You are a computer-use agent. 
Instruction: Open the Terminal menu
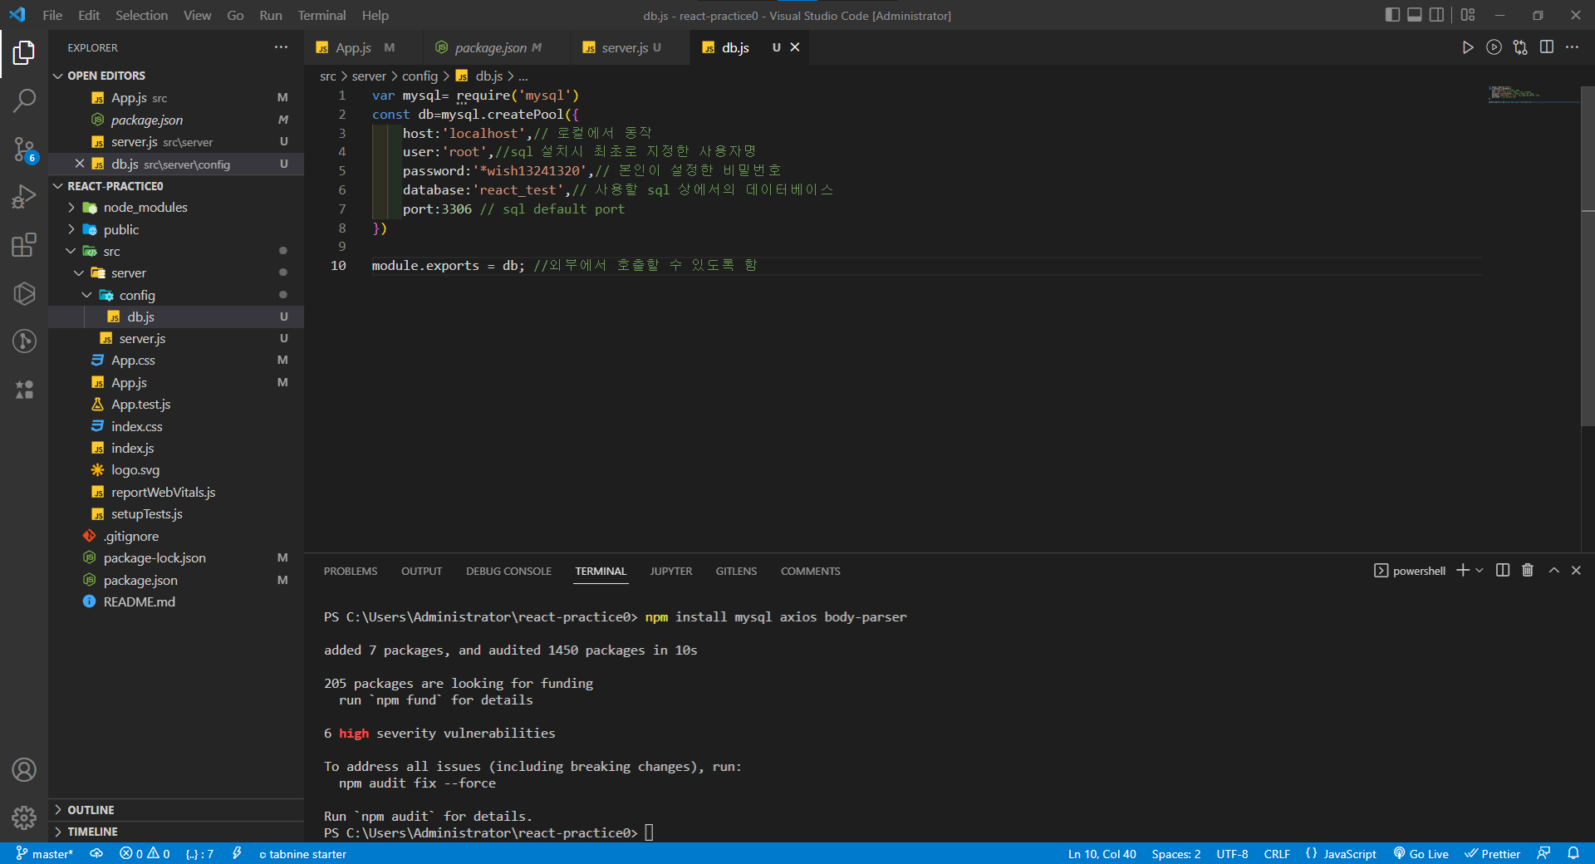[321, 15]
